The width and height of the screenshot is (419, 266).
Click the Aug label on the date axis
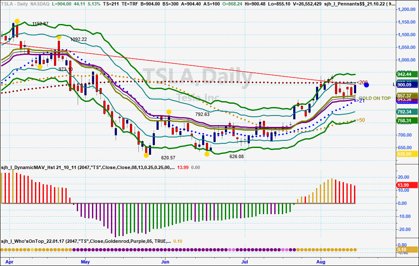pyautogui.click(x=321, y=262)
